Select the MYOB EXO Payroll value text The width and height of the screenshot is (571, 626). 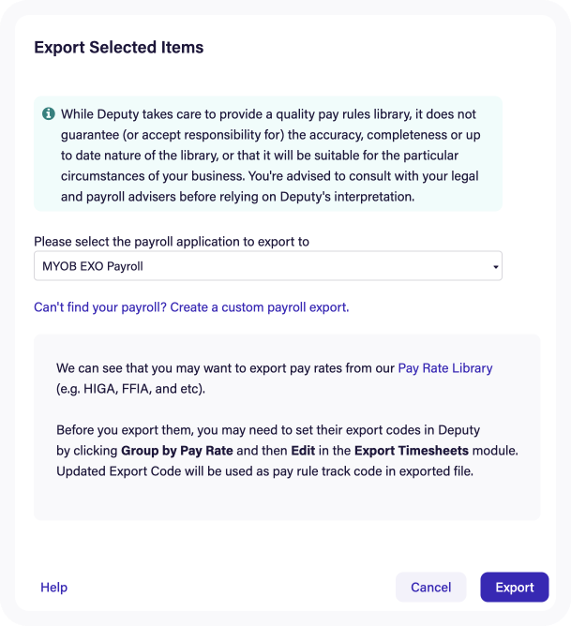(x=93, y=266)
